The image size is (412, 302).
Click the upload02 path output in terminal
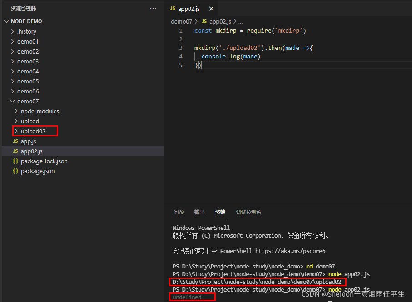point(257,282)
